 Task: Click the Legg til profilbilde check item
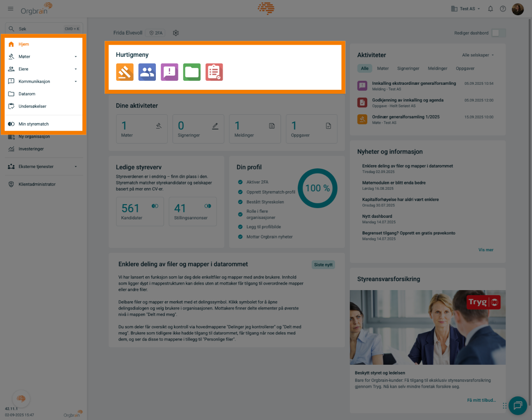pos(259,227)
